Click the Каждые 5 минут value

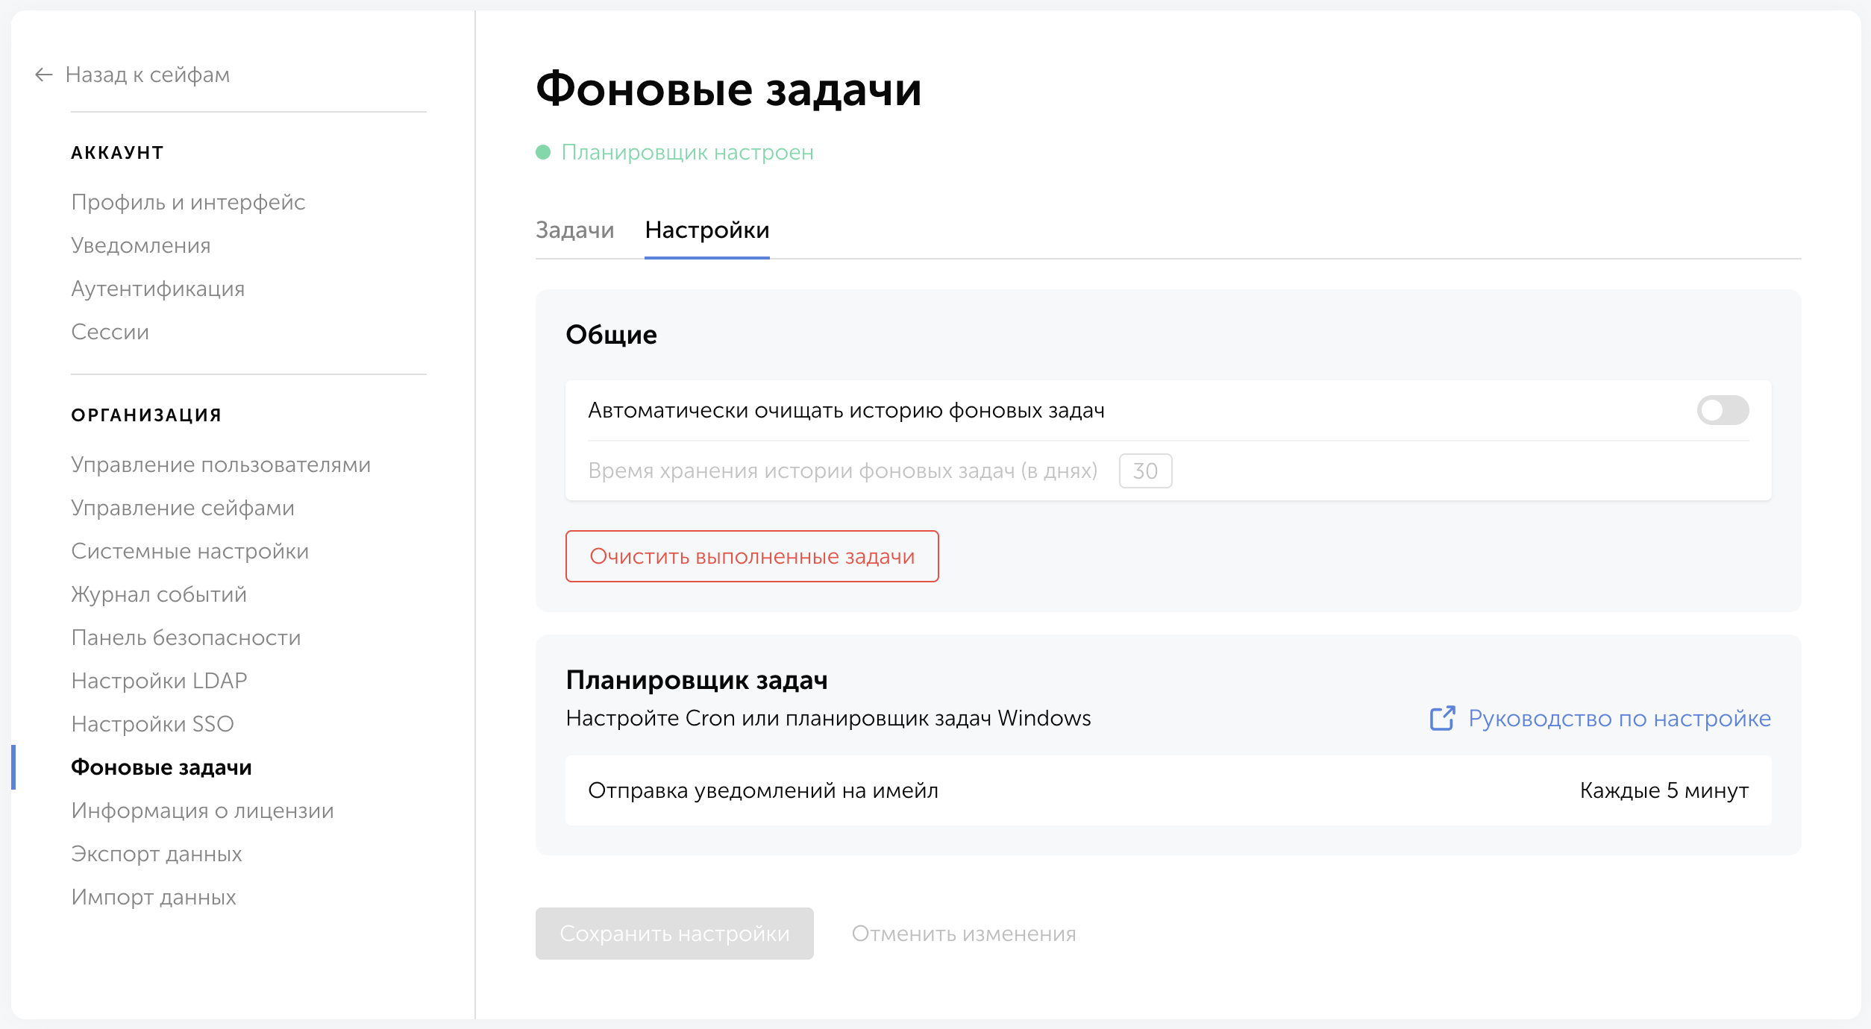click(x=1664, y=790)
